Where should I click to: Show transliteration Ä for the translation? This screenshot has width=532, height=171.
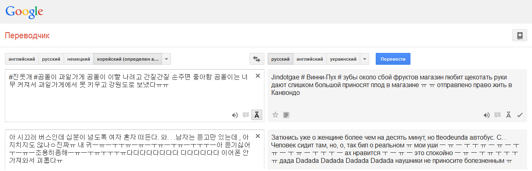tap(508, 115)
